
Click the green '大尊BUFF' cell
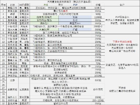click(x=44, y=29)
